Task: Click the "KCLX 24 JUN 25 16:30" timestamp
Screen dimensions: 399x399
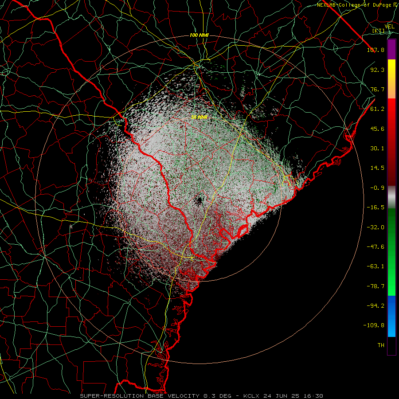Action: 283,396
